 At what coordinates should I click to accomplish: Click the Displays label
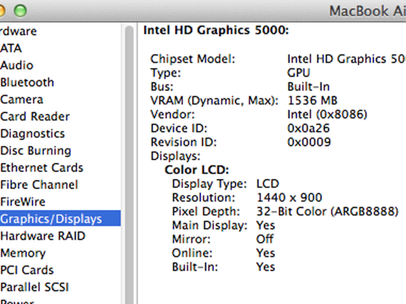pyautogui.click(x=175, y=156)
